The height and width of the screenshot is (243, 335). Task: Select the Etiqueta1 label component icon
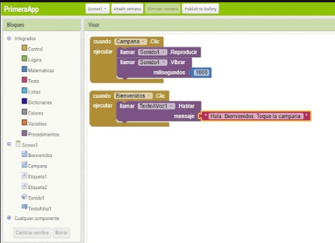click(x=24, y=175)
